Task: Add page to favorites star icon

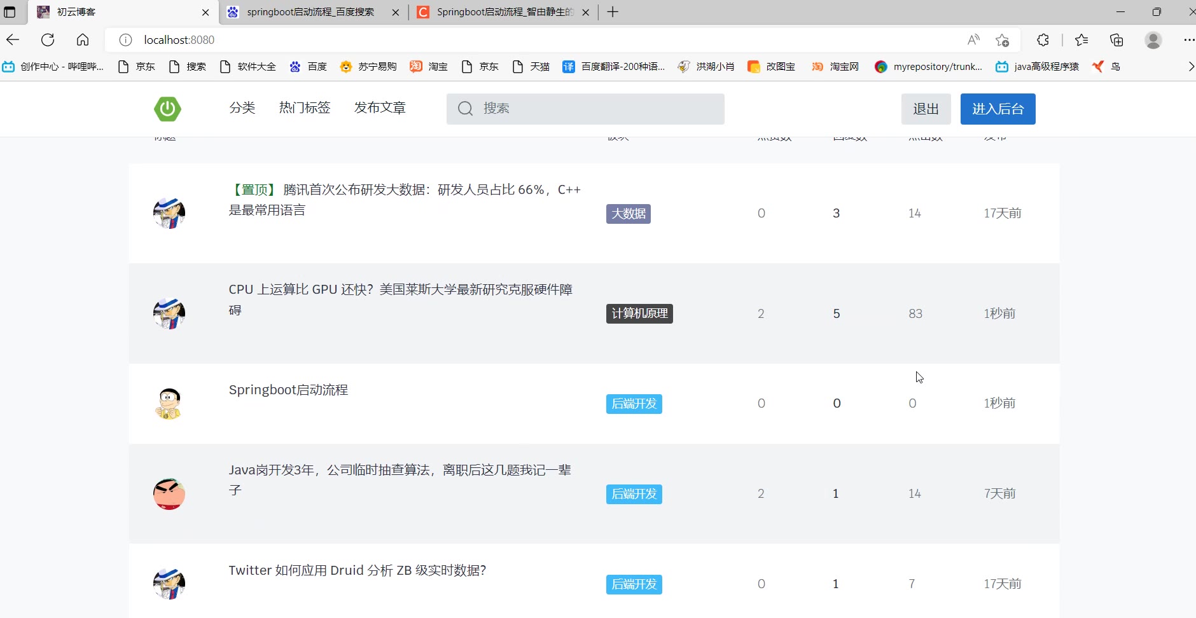Action: coord(1002,40)
